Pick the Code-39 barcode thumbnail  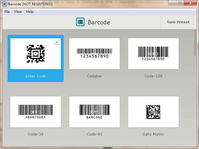point(35,112)
